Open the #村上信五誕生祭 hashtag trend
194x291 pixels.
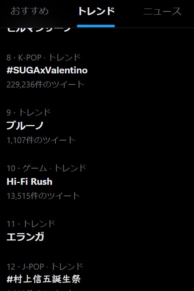click(x=44, y=279)
